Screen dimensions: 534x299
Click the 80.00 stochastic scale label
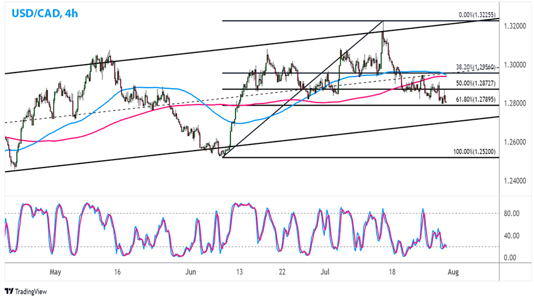pos(512,214)
